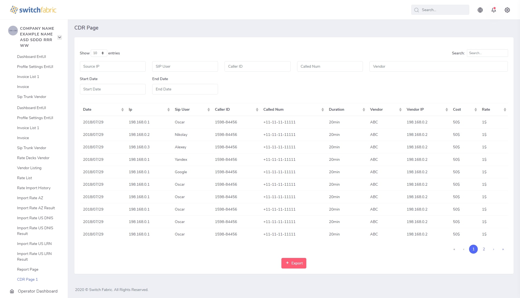
Task: Focus the Vendor filter field
Action: pos(438,66)
